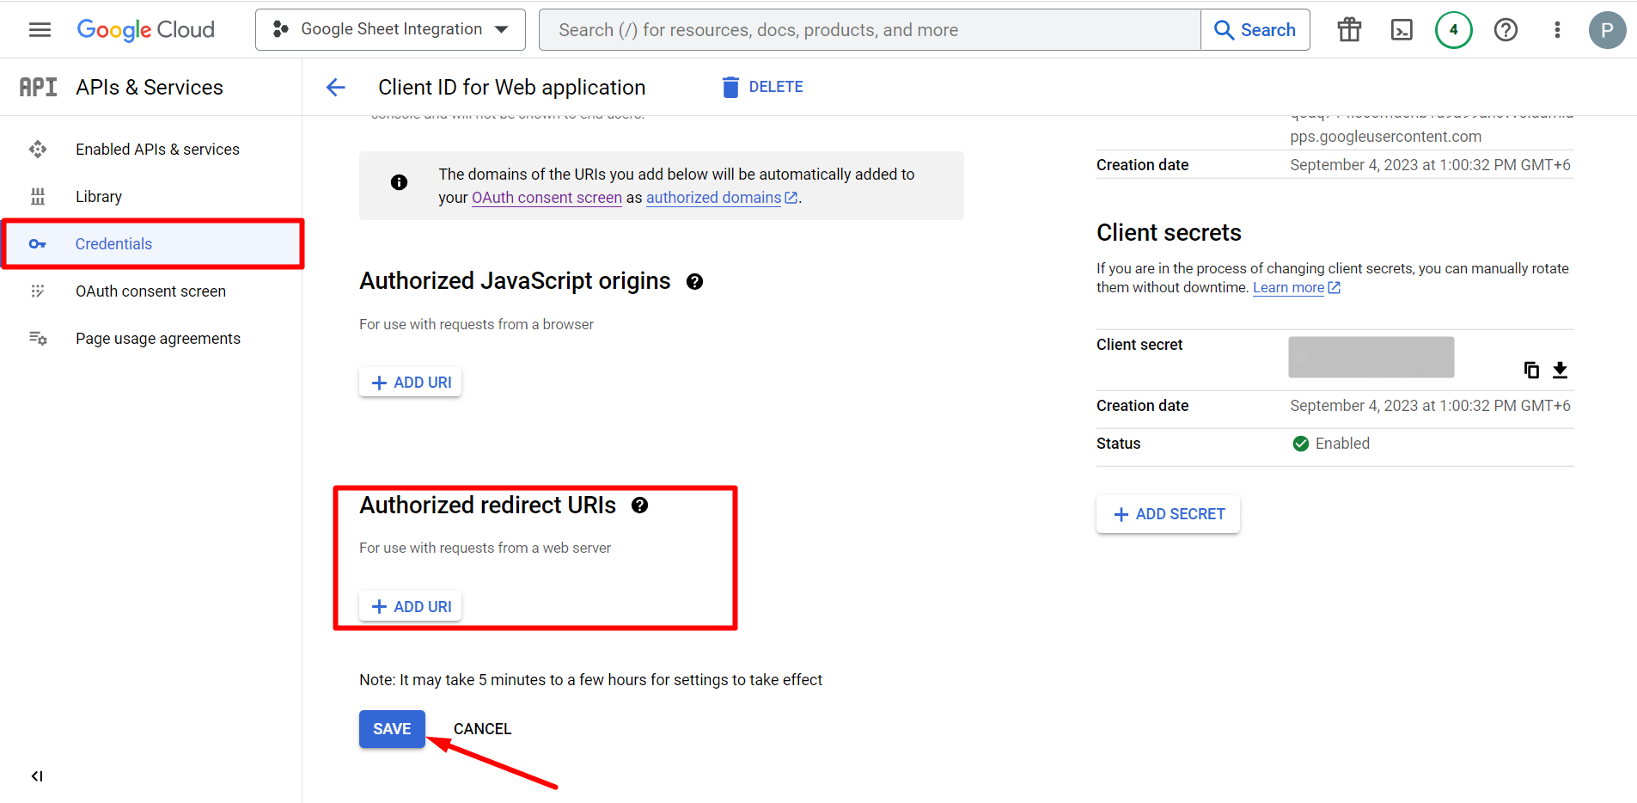Add URI under Authorized JavaScript origins
The image size is (1637, 803).
[411, 383]
